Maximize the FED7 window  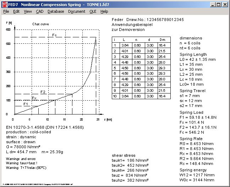(x=218, y=5)
